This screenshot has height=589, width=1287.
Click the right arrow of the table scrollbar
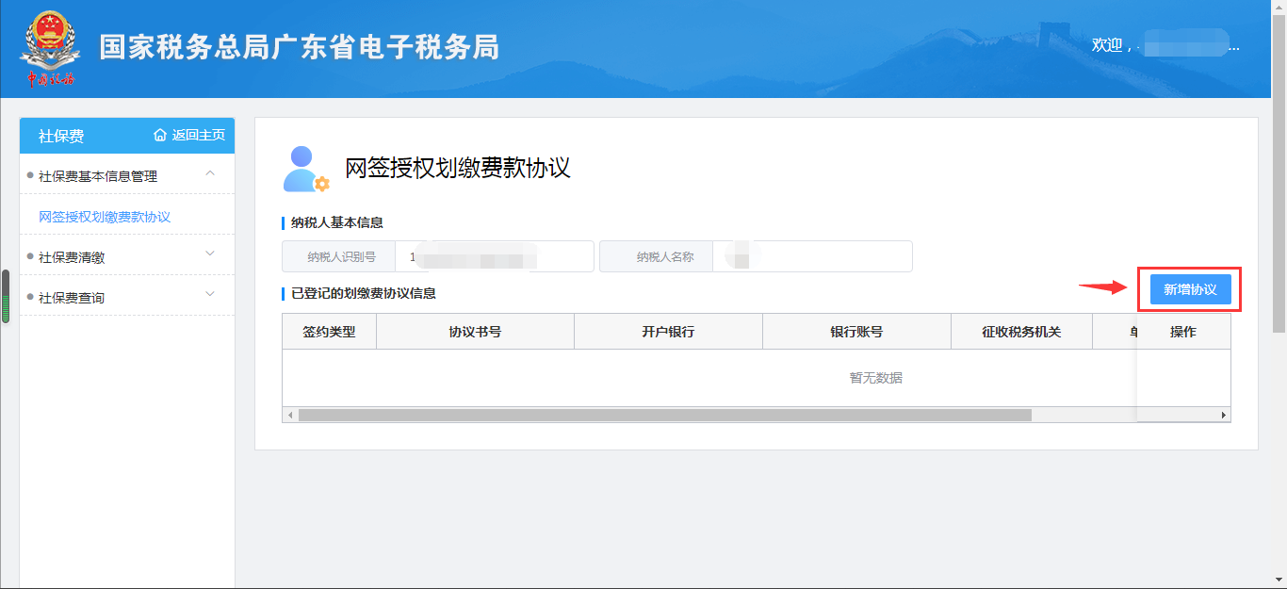[1222, 414]
